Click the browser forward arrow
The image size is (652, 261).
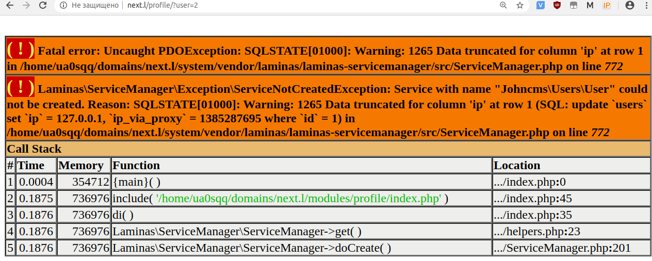(26, 5)
